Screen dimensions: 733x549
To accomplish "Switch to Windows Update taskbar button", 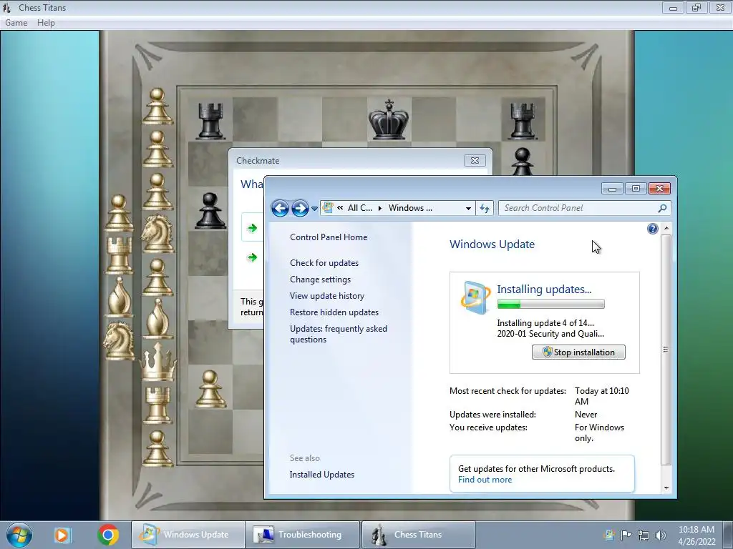I will pos(188,535).
